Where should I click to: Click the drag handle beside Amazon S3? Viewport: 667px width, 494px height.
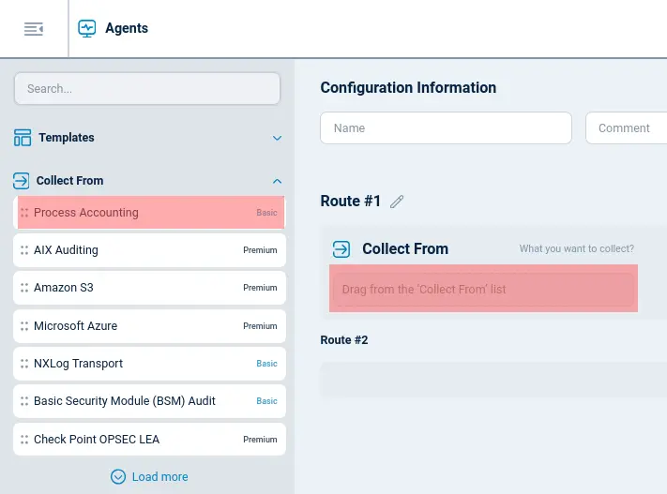click(x=24, y=288)
